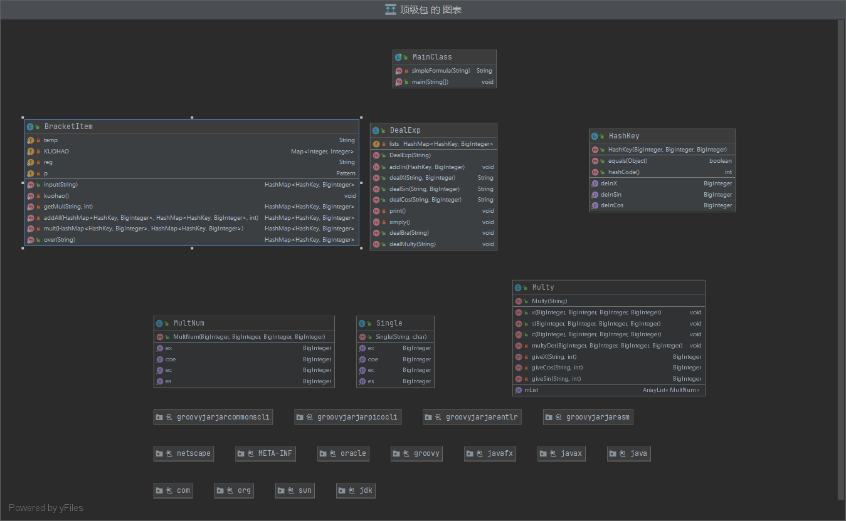Select the multyDer method in Multy
The width and height of the screenshot is (846, 521).
tap(609, 346)
